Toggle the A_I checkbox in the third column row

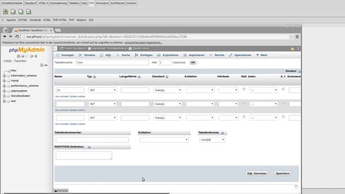(x=283, y=116)
